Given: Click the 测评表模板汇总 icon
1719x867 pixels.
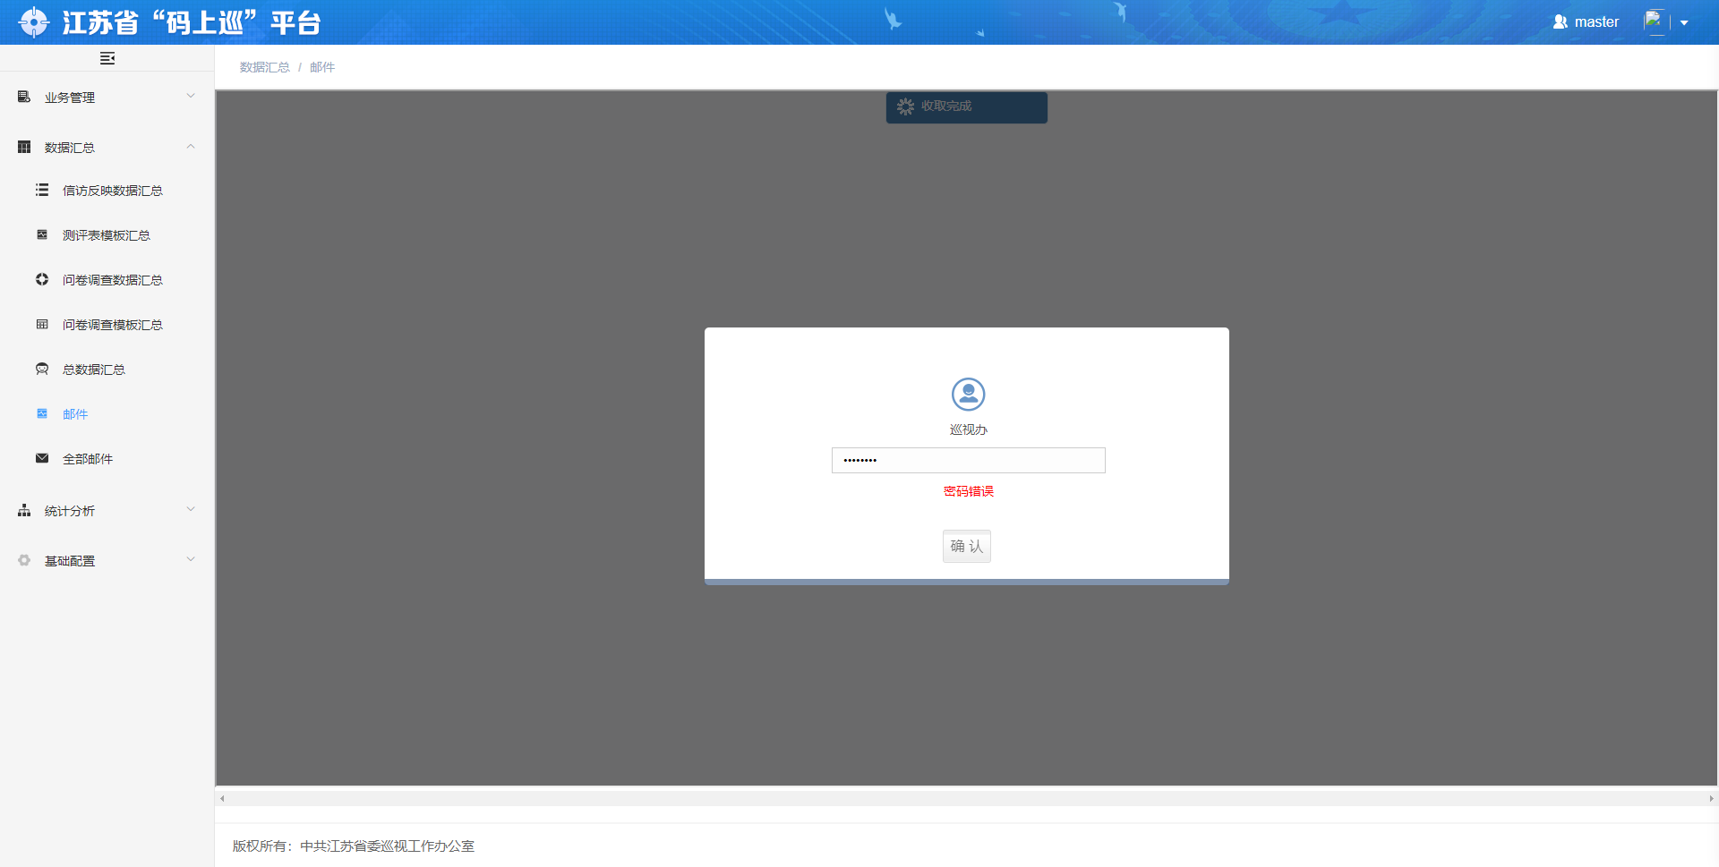Looking at the screenshot, I should [42, 234].
